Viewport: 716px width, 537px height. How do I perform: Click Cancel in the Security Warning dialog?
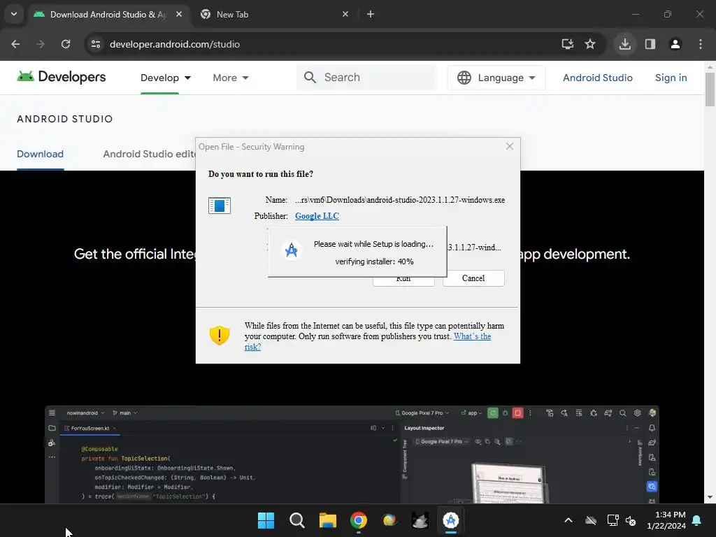coord(473,278)
